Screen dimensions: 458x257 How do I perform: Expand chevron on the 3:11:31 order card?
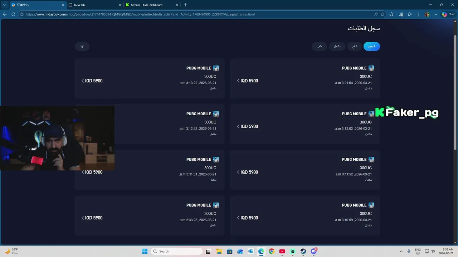(83, 172)
